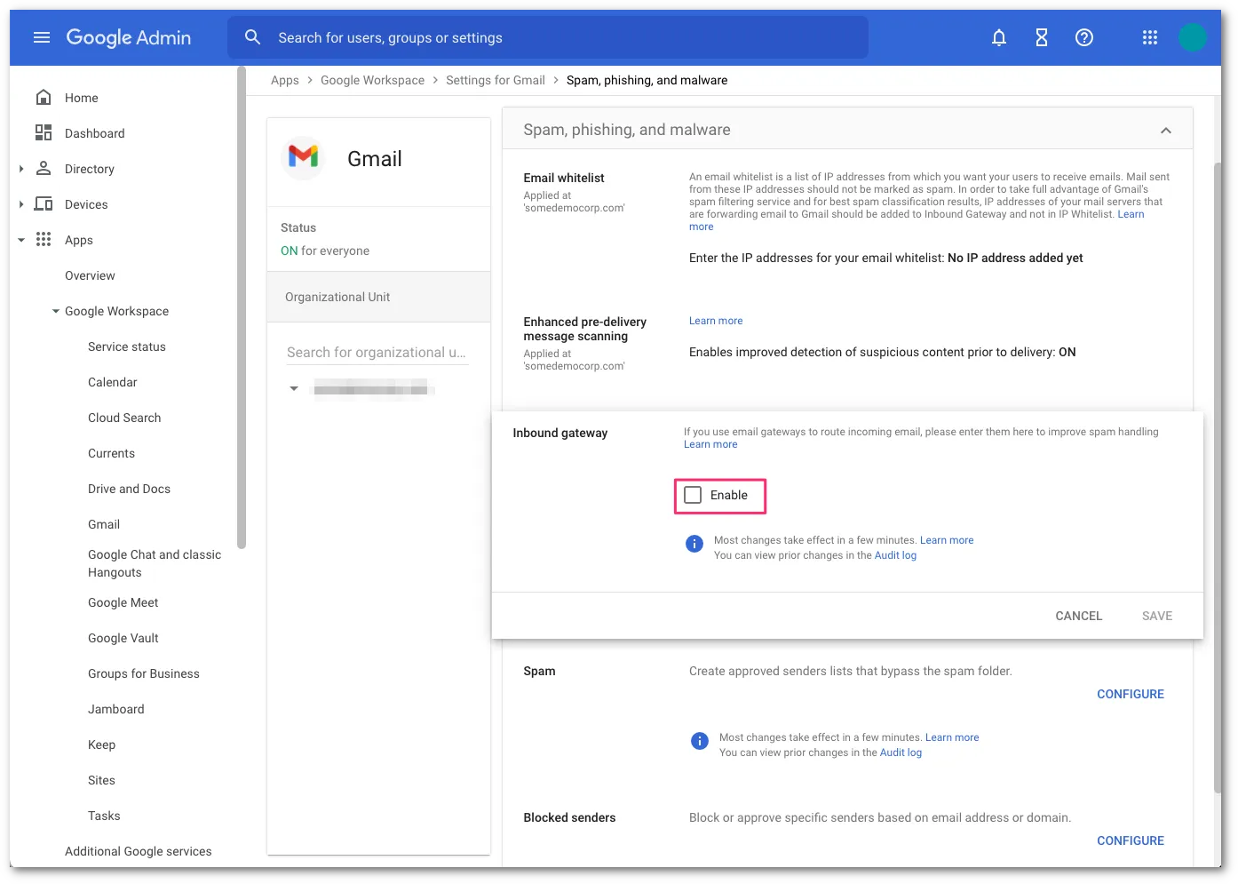Click the account avatar circle
Viewport: 1238px width, 884px height.
coord(1193,37)
